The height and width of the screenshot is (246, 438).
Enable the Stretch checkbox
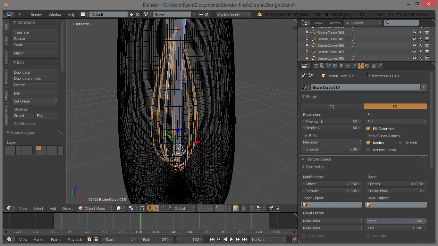400,143
